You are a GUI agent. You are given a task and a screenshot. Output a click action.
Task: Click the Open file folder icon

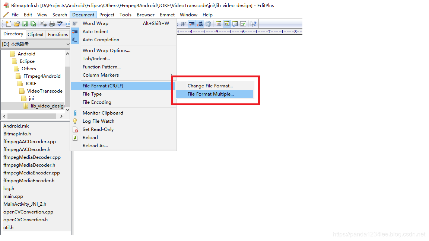(x=17, y=24)
